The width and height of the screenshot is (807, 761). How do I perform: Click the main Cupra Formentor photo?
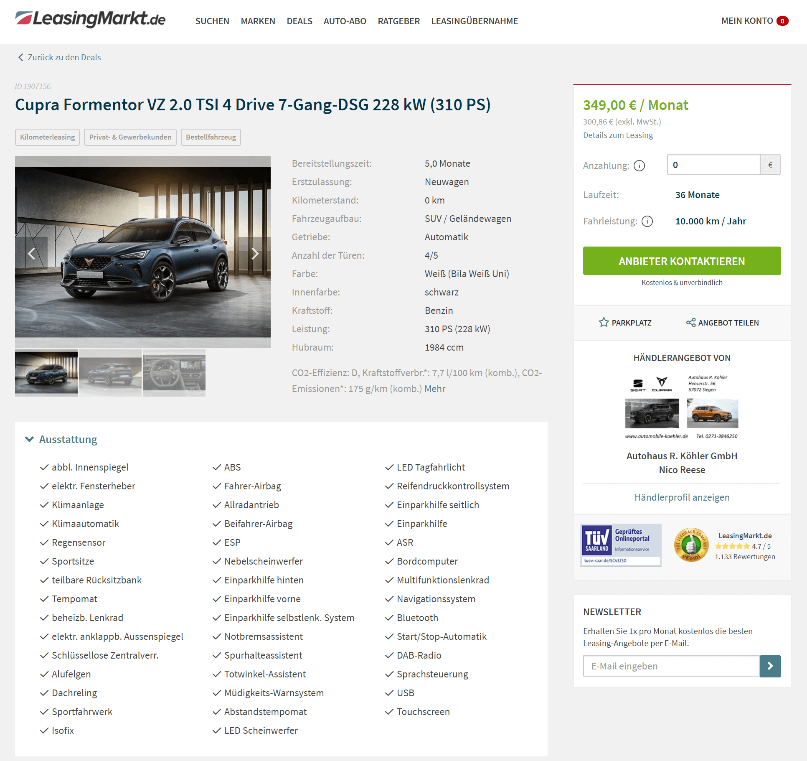pos(143,252)
